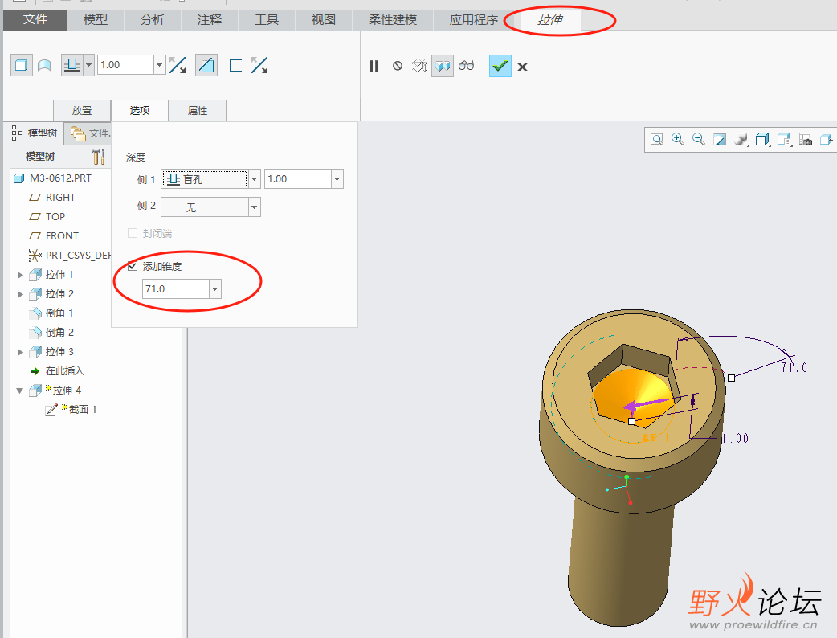
Task: Select extrude as surface icon
Action: click(44, 66)
